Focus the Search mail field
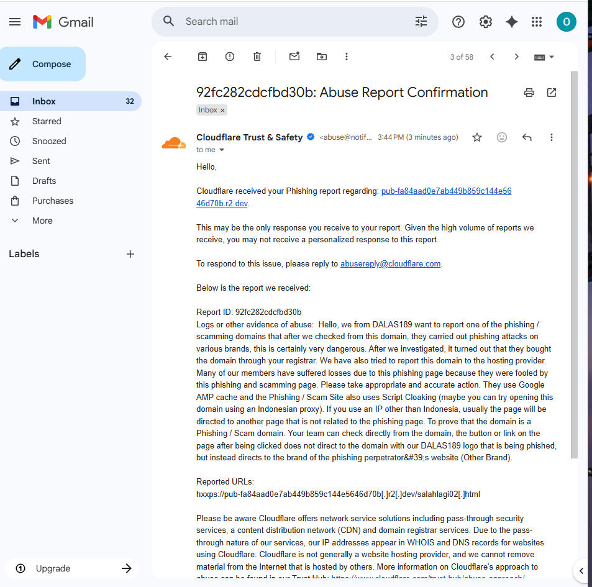Image resolution: width=592 pixels, height=587 pixels. pos(294,22)
